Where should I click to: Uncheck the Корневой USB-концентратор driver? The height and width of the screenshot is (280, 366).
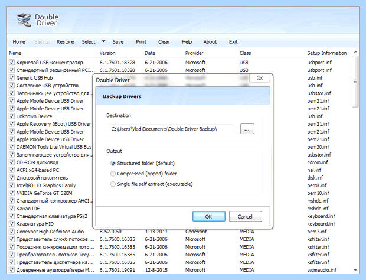[x=12, y=63]
